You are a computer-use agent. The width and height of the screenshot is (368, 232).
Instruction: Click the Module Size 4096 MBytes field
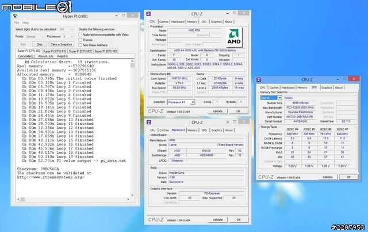(x=300, y=103)
